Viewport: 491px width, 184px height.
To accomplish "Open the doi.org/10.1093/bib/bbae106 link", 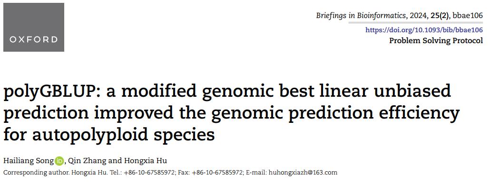I will tap(424, 30).
